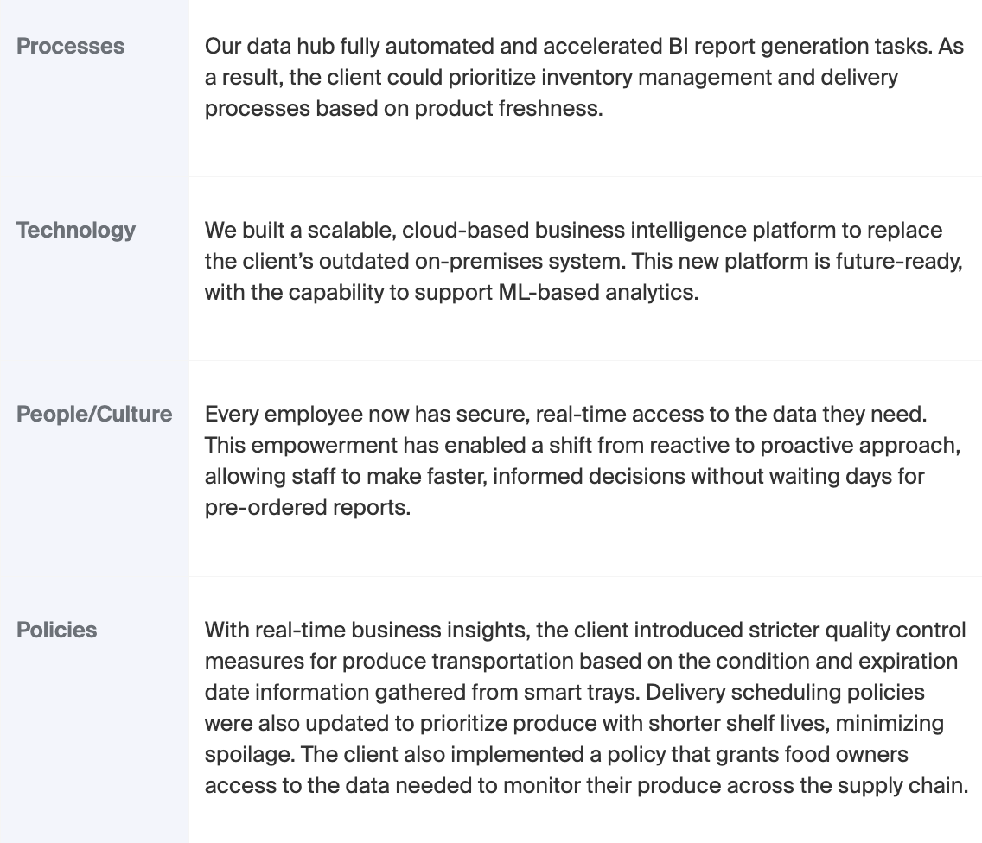
Task: Click the words 'Delivery scheduling policies'
Action: [786, 693]
